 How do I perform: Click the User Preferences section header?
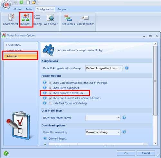click(x=52, y=111)
